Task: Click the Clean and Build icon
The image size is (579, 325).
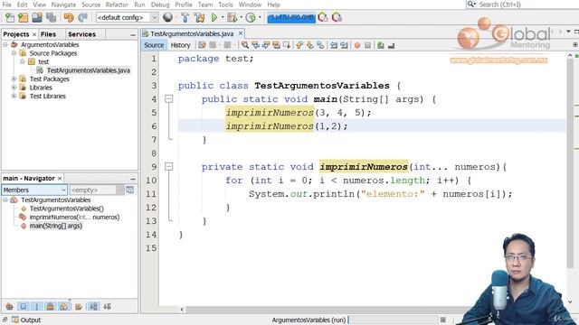Action: pyautogui.click(x=199, y=17)
